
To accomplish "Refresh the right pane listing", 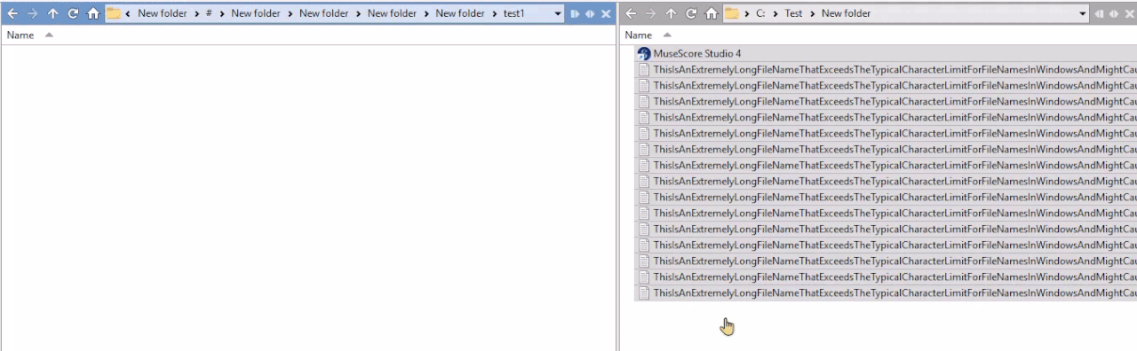I will [x=691, y=13].
